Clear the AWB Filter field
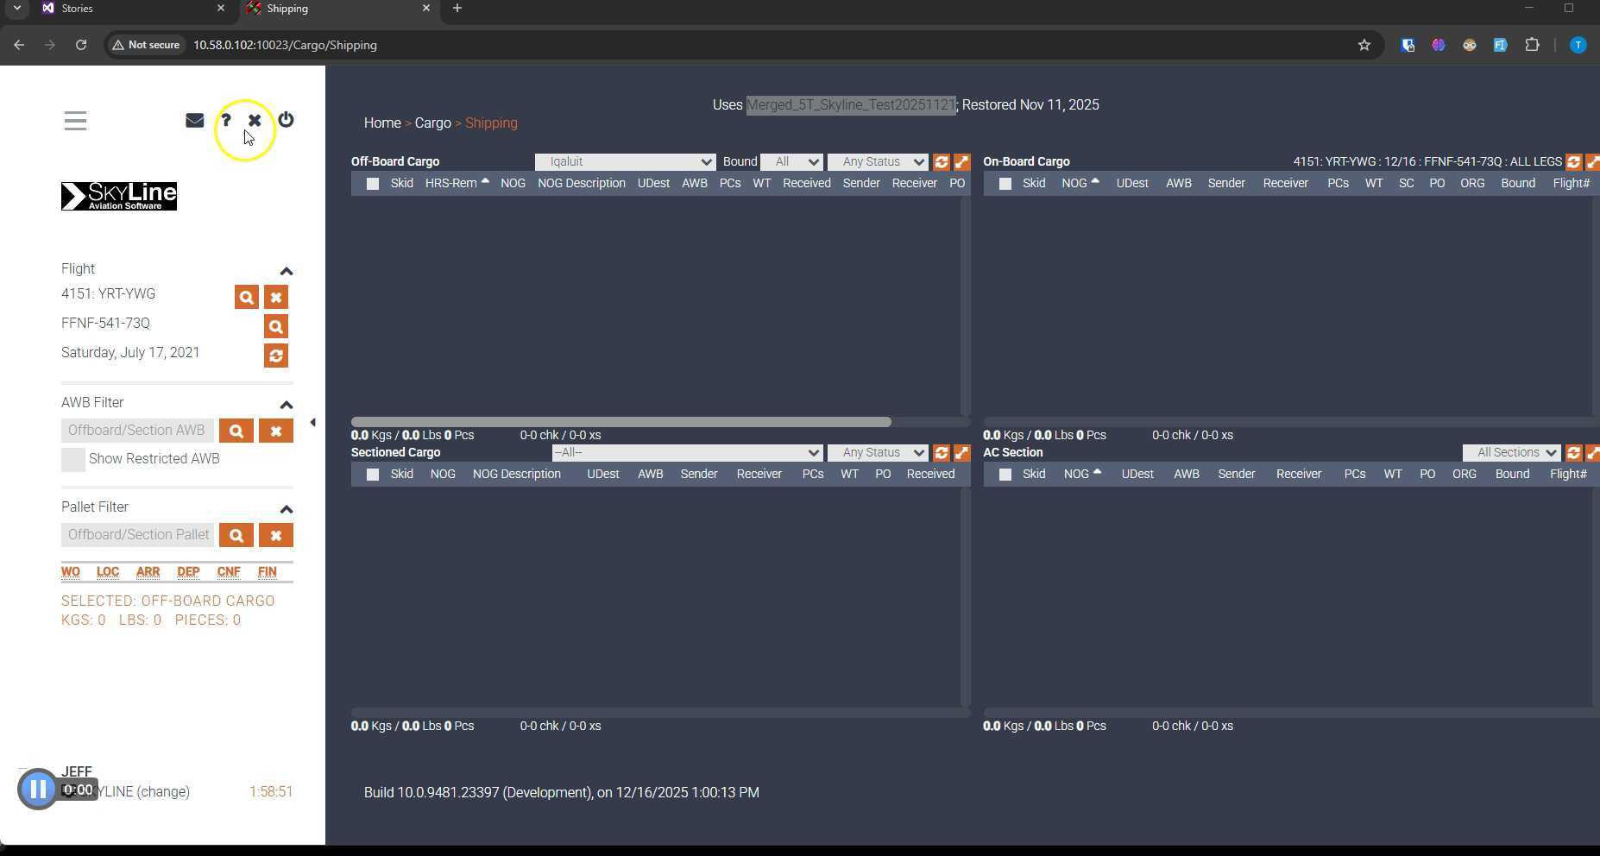 click(x=276, y=431)
